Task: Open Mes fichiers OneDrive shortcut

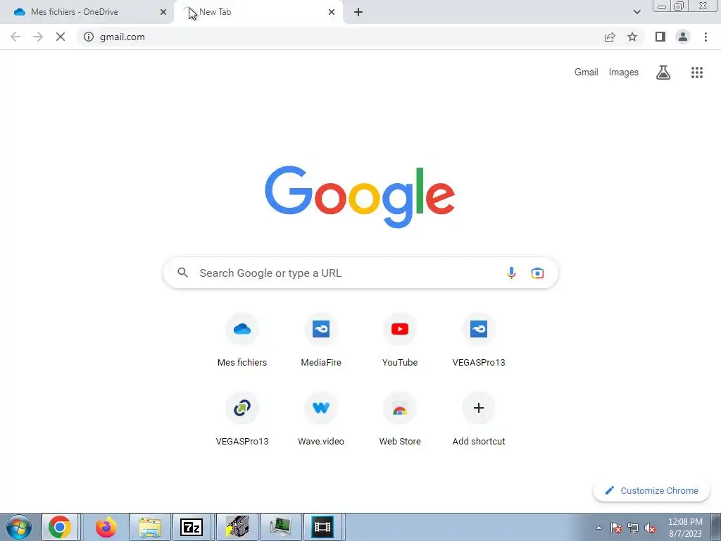Action: pyautogui.click(x=242, y=340)
